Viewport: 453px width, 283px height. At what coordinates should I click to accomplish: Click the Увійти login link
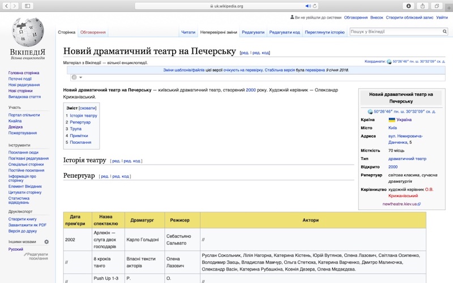coord(442,18)
